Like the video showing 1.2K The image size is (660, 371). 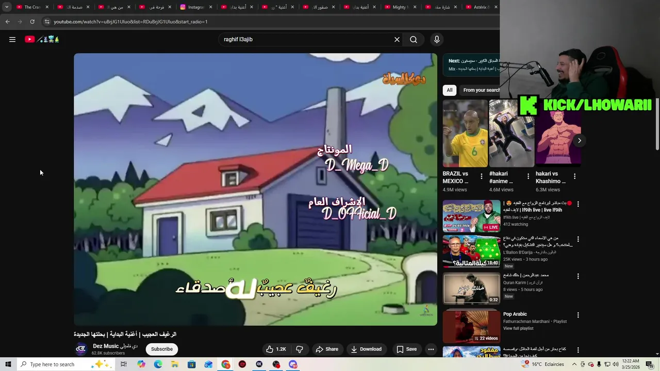pos(276,349)
